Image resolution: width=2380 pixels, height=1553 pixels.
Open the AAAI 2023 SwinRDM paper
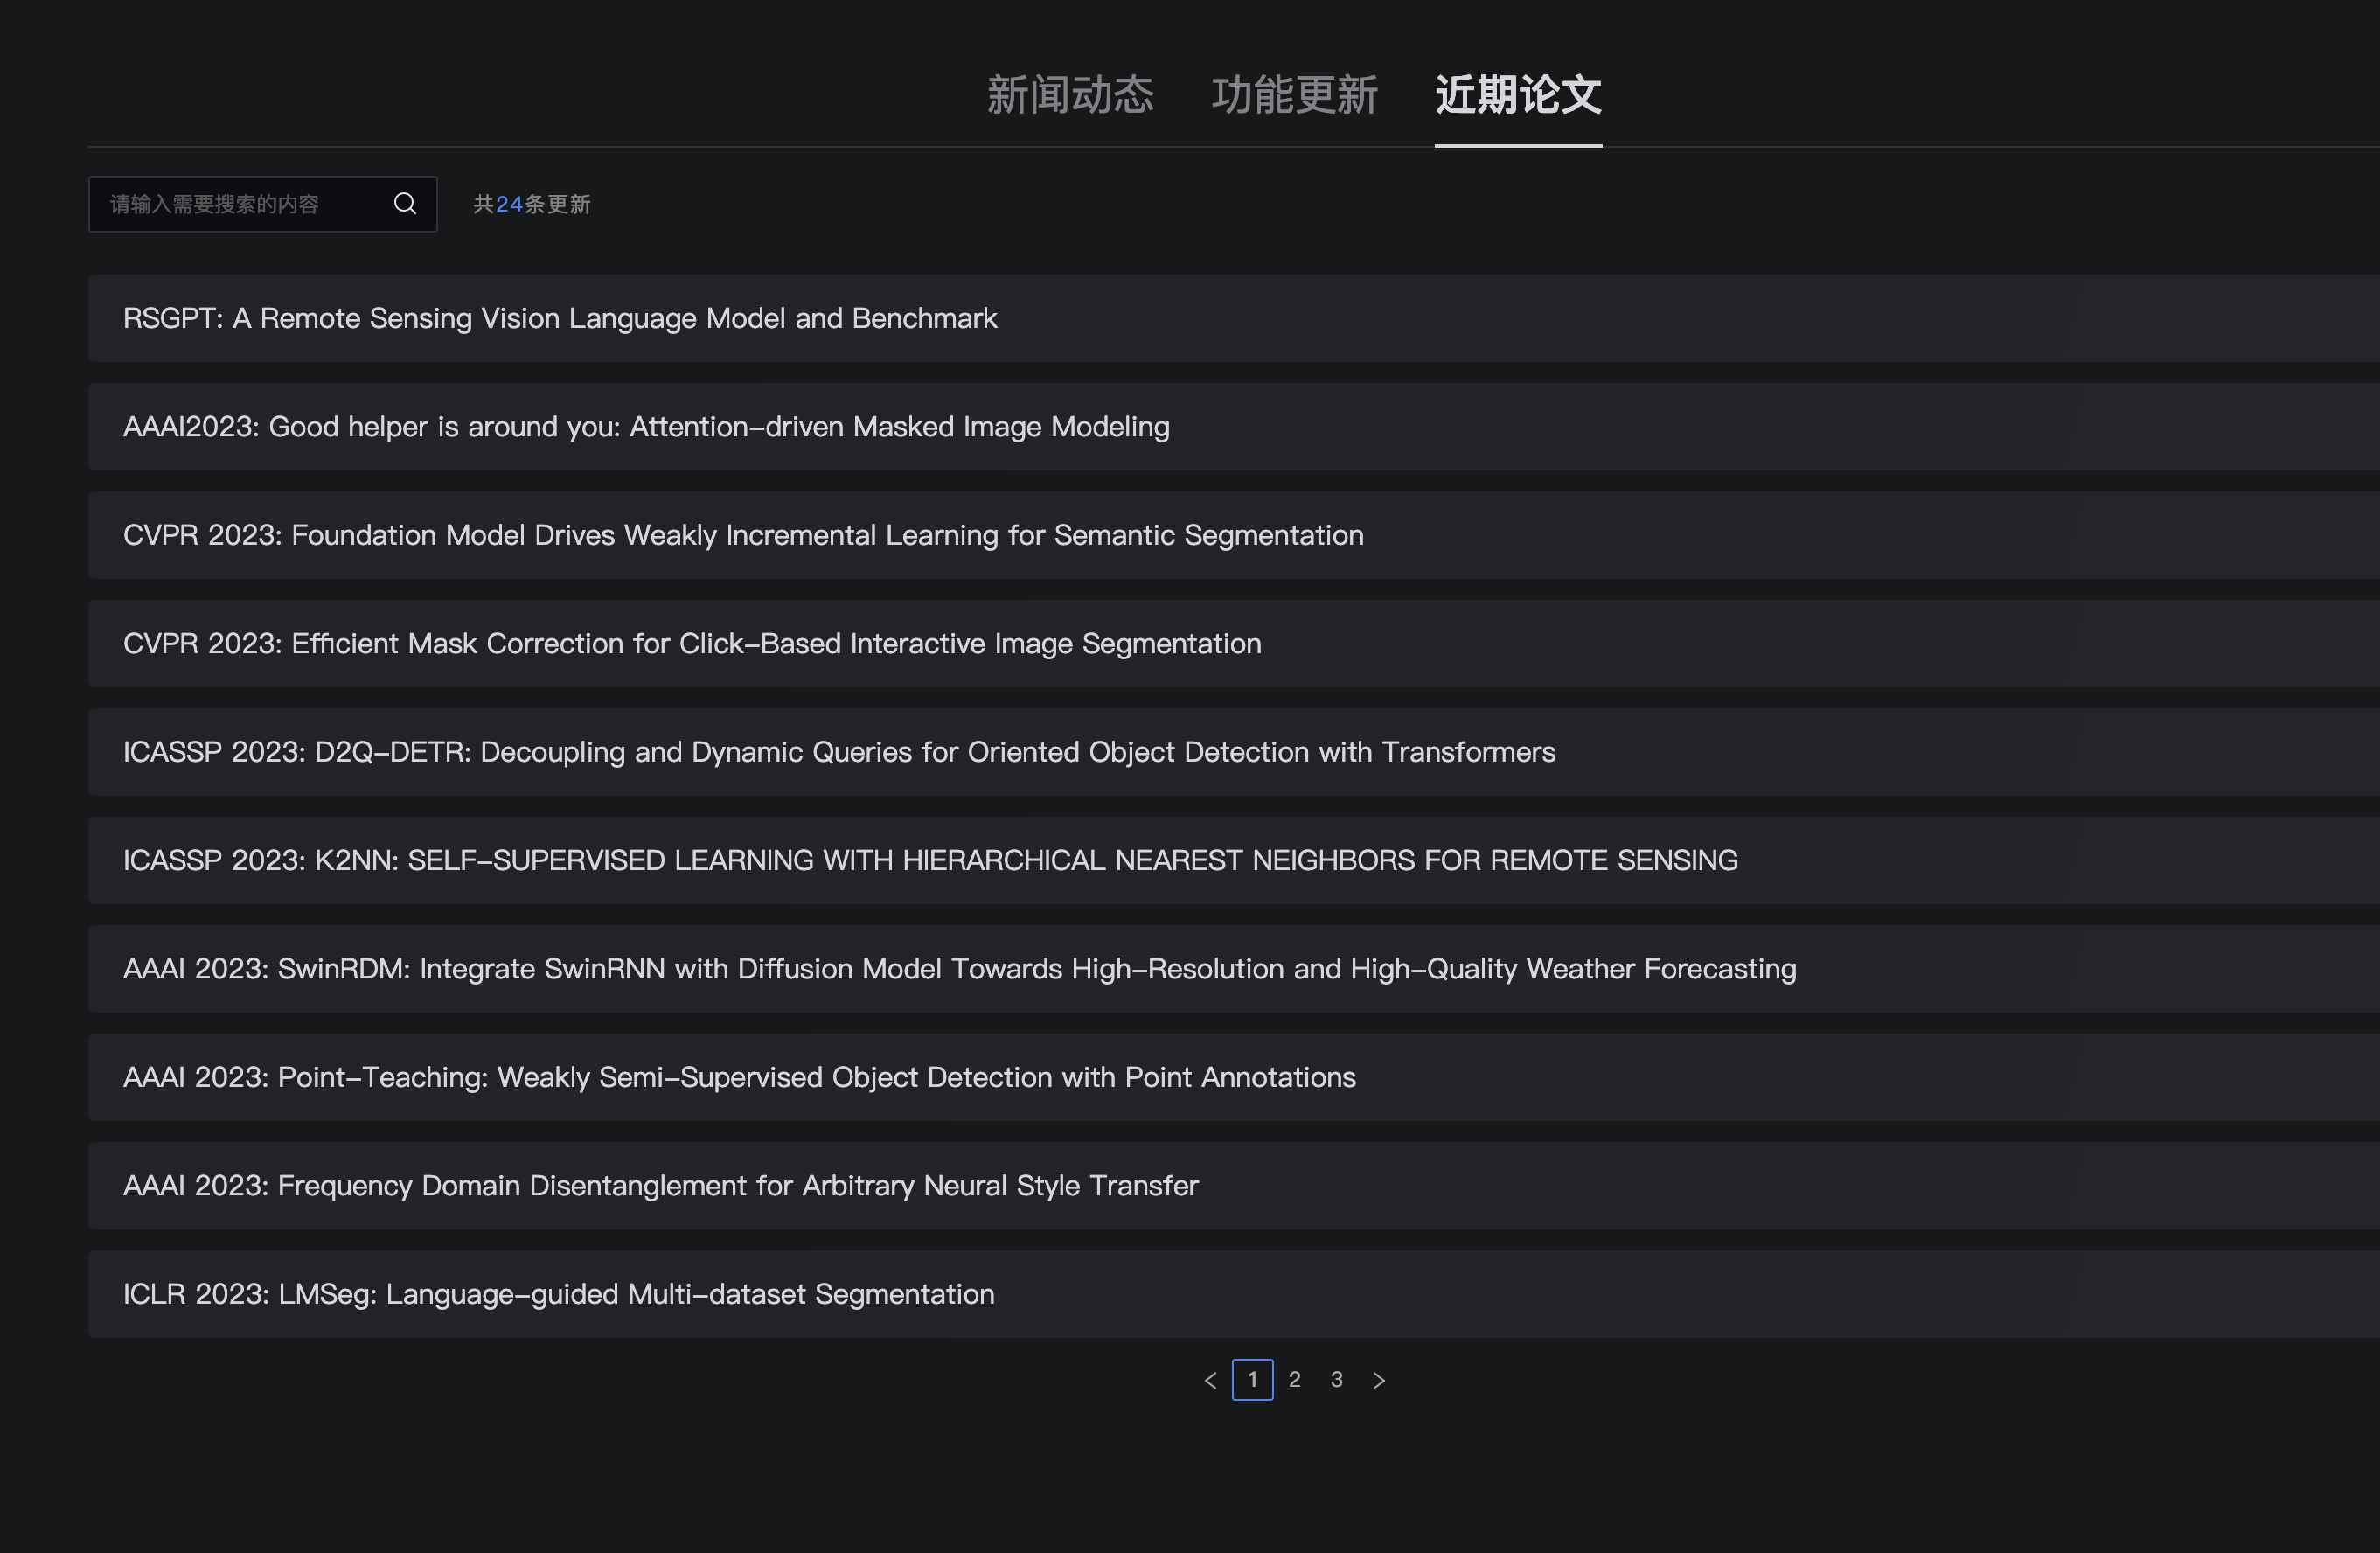click(1234, 969)
